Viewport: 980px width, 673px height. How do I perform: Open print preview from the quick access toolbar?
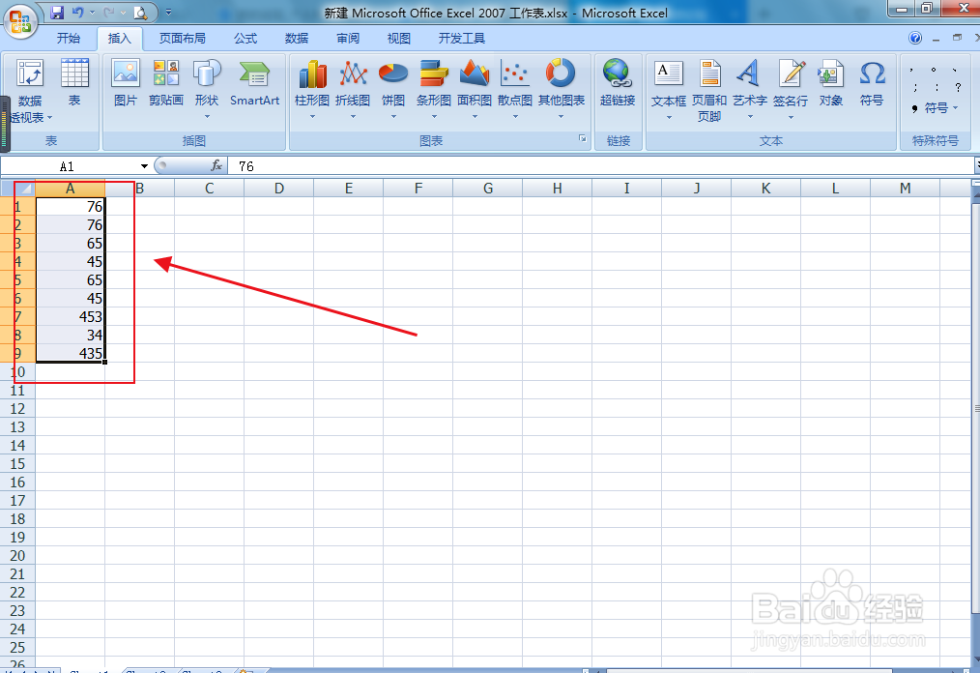pyautogui.click(x=141, y=13)
